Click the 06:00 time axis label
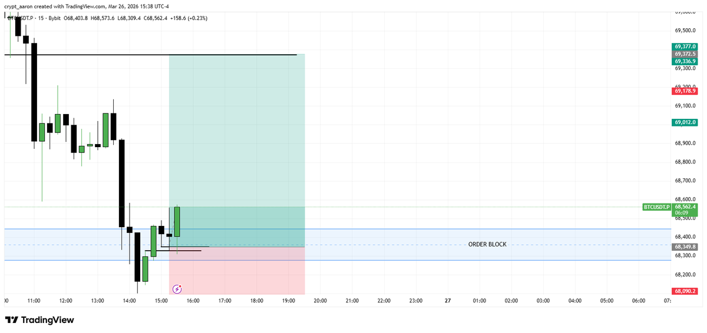 [x=638, y=301]
